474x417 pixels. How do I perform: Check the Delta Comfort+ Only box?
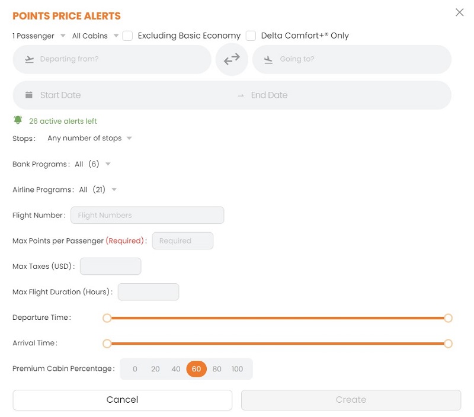coord(251,36)
